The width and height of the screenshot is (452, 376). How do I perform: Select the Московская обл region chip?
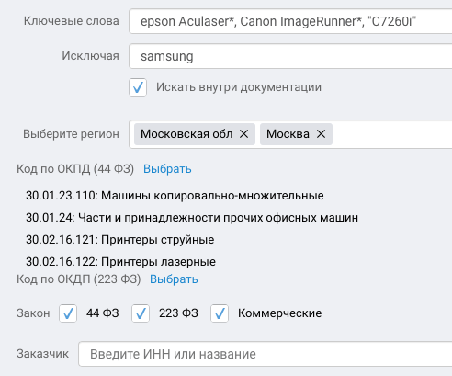(186, 134)
